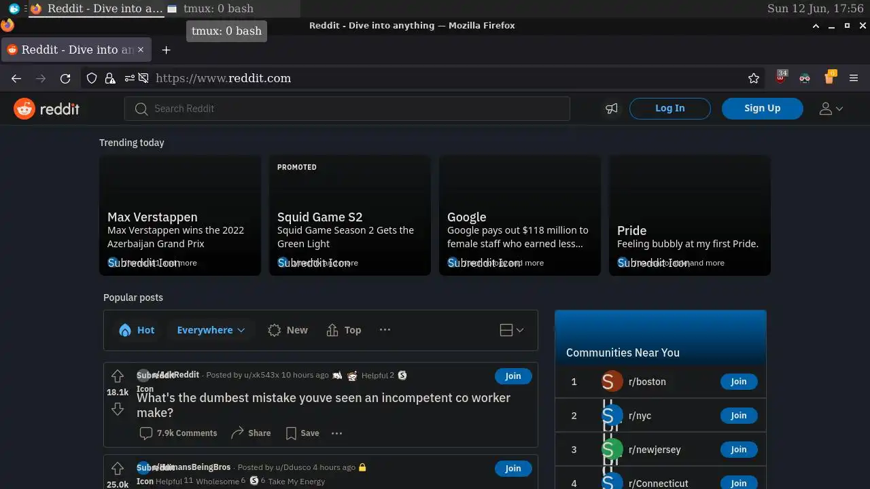Click the r/boston community avatar icon
The width and height of the screenshot is (870, 489).
(612, 382)
